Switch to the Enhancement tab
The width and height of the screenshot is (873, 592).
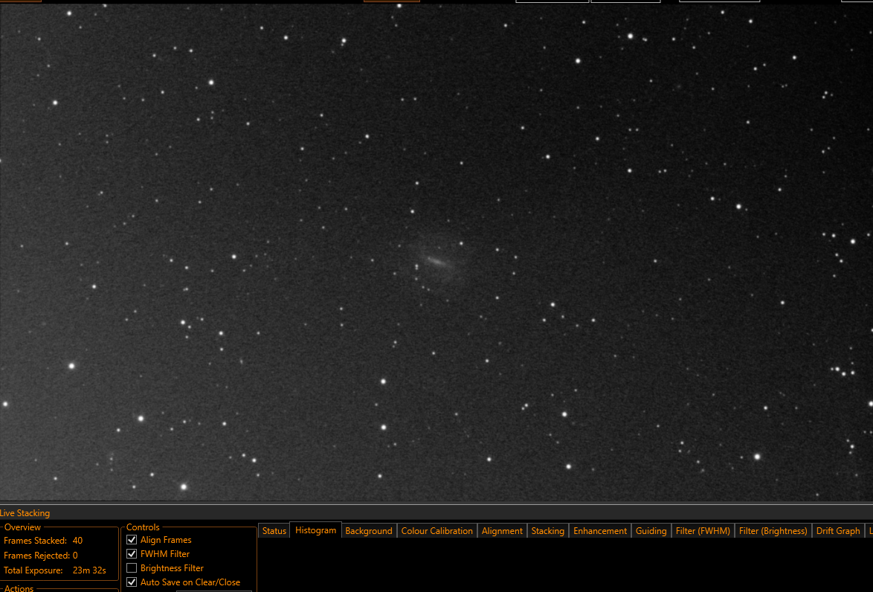pos(599,531)
